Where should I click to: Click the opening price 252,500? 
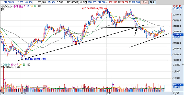coord(113,2)
